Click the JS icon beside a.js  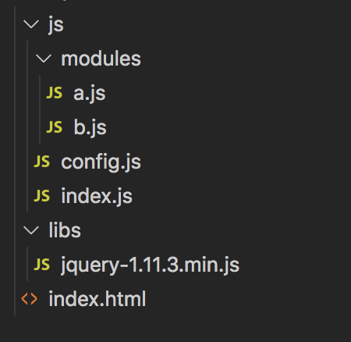(x=55, y=93)
